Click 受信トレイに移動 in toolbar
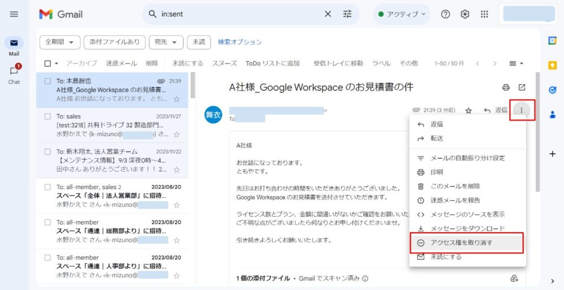The height and width of the screenshot is (290, 564). point(338,64)
